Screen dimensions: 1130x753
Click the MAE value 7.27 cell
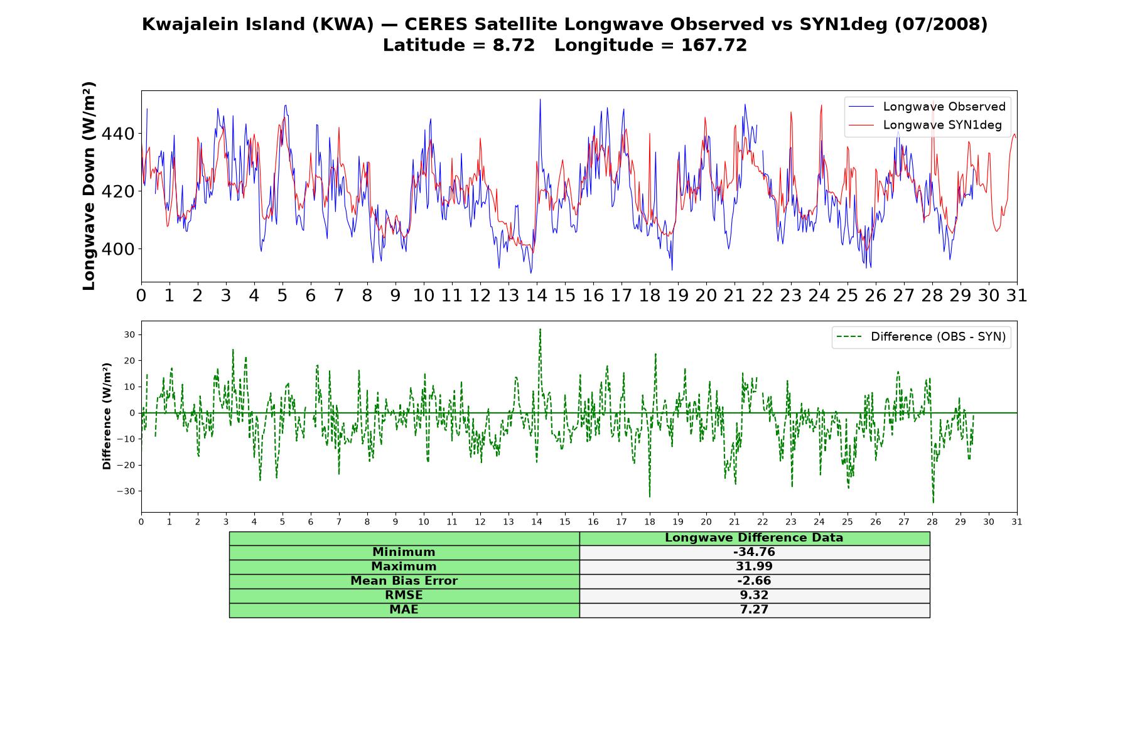(755, 610)
